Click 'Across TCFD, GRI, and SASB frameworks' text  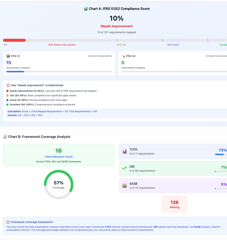pyautogui.click(x=59, y=161)
